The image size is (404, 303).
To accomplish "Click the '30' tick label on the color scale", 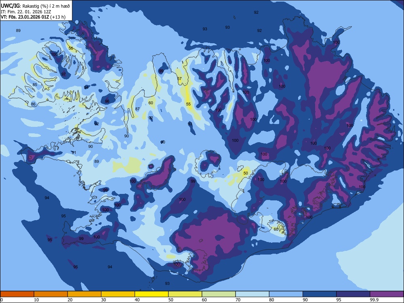I will (x=103, y=300).
